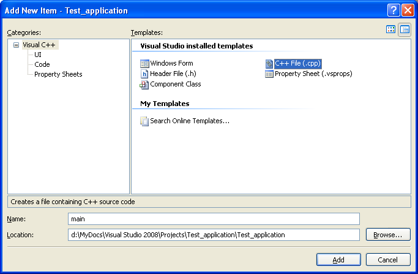Collapse the Visual C++ tree node
This screenshot has width=418, height=274.
coord(17,45)
